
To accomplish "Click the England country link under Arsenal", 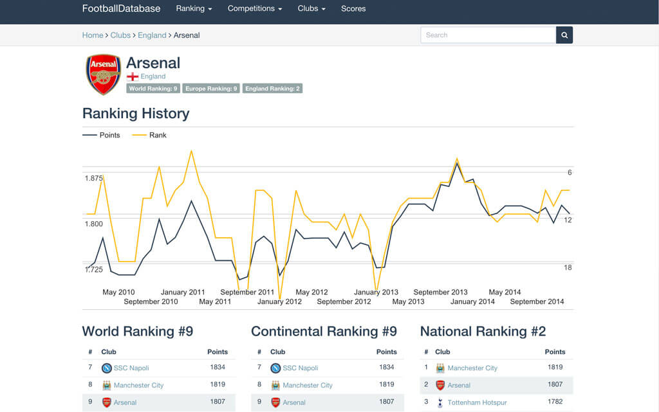I will tap(153, 76).
